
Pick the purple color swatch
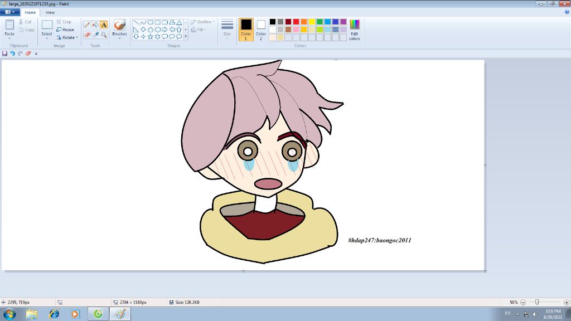(x=343, y=22)
